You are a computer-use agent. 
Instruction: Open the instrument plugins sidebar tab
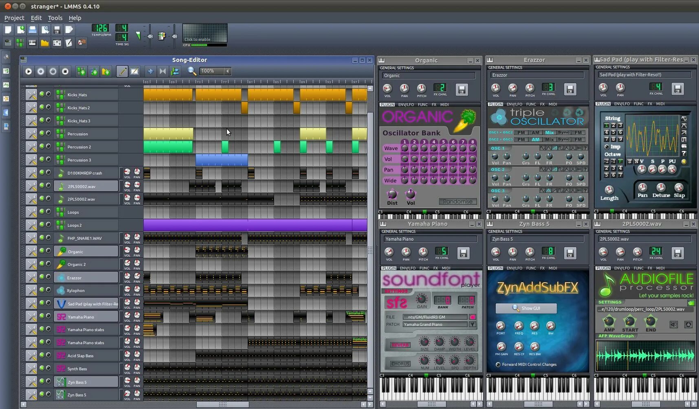tap(6, 57)
